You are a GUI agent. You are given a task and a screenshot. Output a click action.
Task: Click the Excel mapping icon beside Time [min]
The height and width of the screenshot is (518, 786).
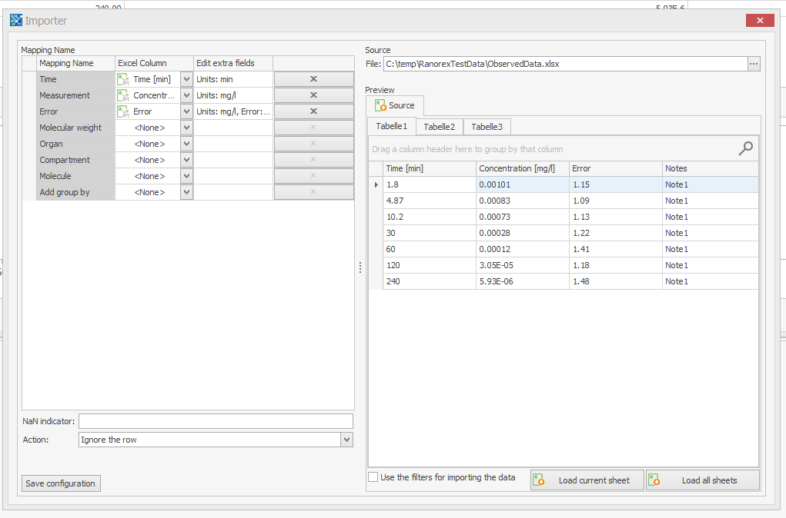pyautogui.click(x=122, y=78)
